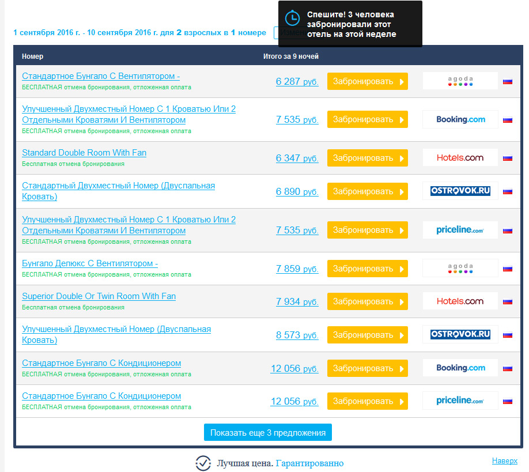The height and width of the screenshot is (472, 529).
Task: Open the Гарантированно best price guarantee link
Action: 309,463
